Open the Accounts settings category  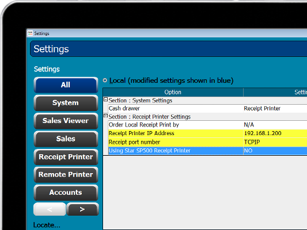click(x=66, y=193)
